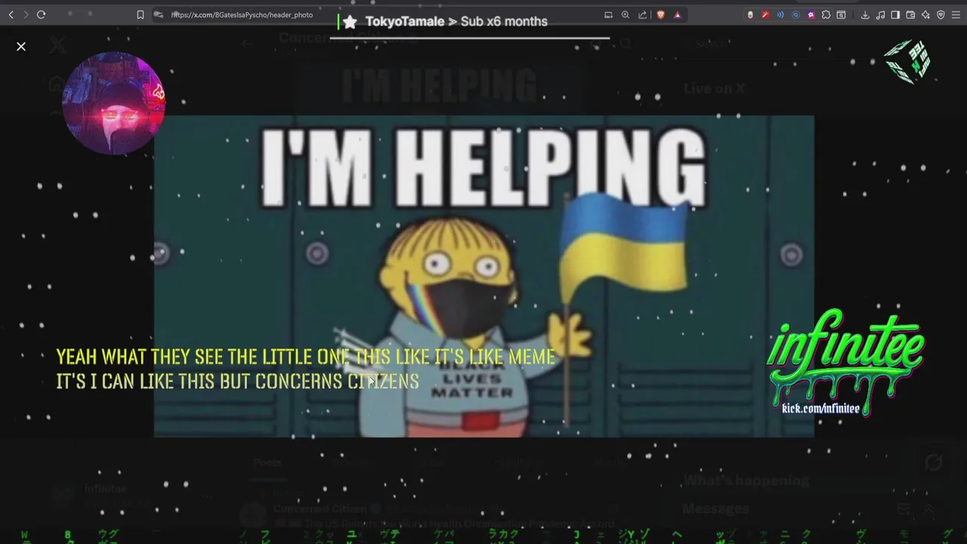Open the zoom magnifier icon
The image size is (967, 544).
(x=626, y=15)
